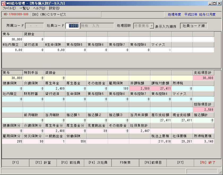The width and height of the screenshot is (223, 175).
Task: Click the 児童拠出金 39 cell
Action: 97,131
